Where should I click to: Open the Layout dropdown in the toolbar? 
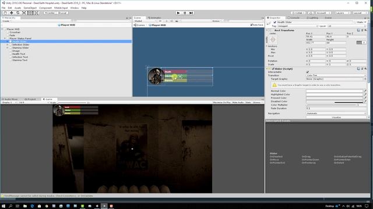pos(360,13)
